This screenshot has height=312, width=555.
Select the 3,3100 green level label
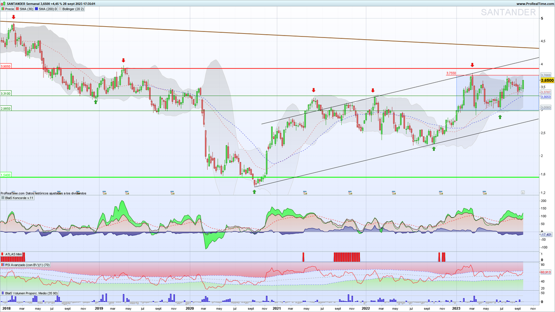pos(6,93)
